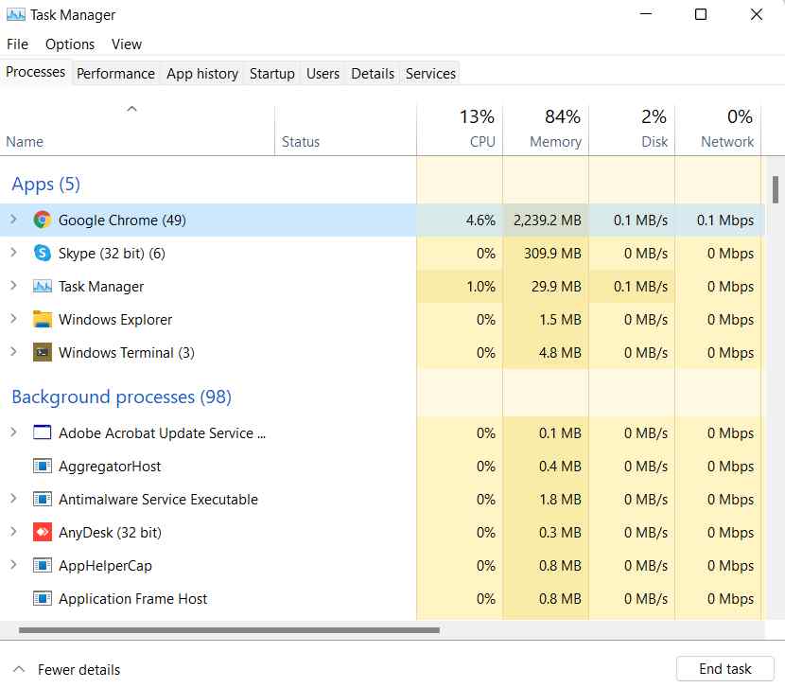Select the Application Frame Host row name
Viewport: 785px width, 688px height.
[x=132, y=598]
